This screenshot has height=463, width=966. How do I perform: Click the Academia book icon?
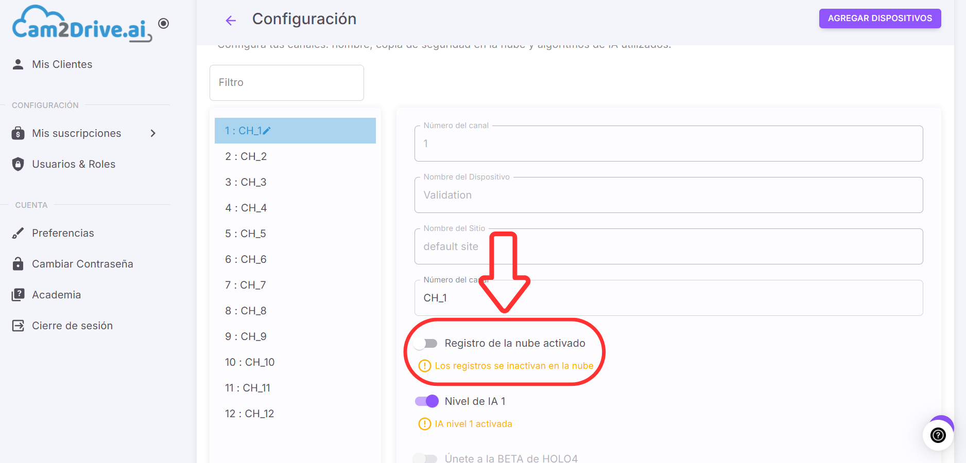pyautogui.click(x=18, y=295)
